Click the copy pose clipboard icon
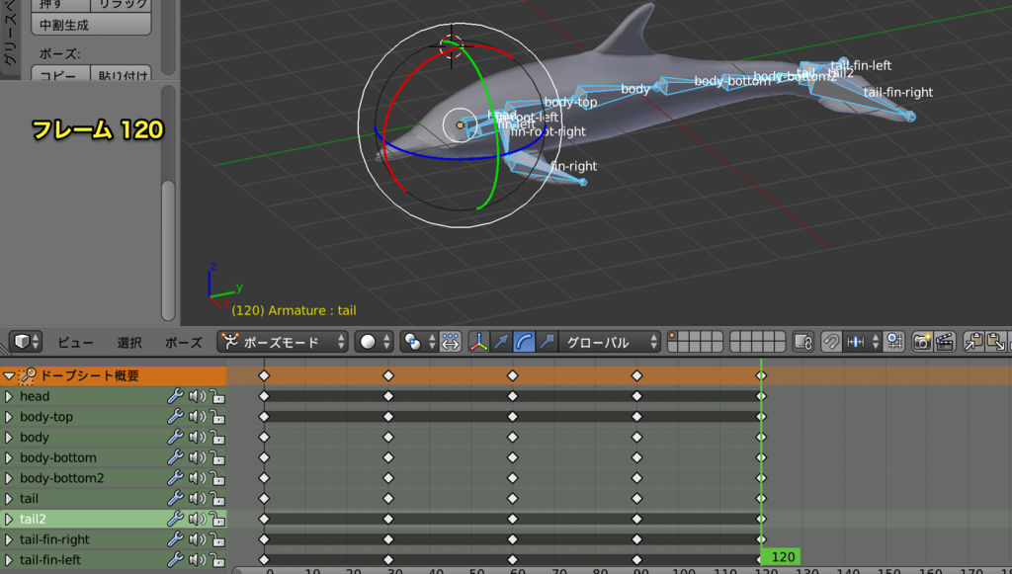This screenshot has width=1012, height=574. pyautogui.click(x=973, y=342)
